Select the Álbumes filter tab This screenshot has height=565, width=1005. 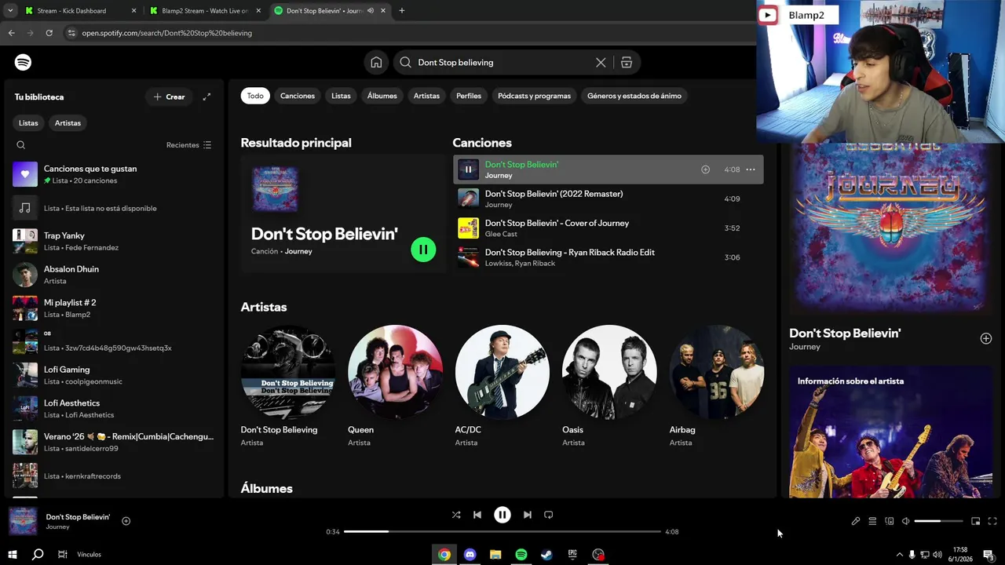click(x=382, y=96)
